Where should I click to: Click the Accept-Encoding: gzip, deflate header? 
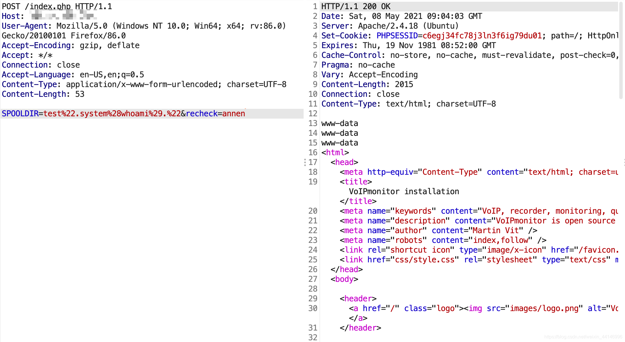coord(71,45)
